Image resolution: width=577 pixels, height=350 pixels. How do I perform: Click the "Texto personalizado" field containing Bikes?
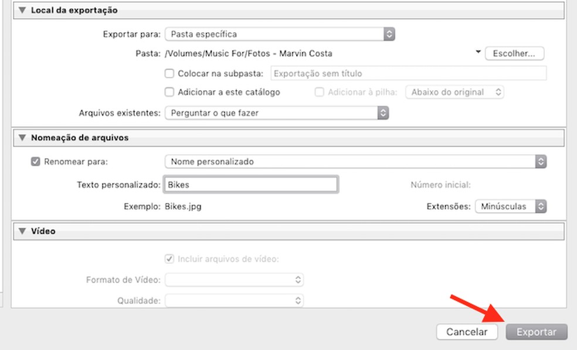[x=251, y=184]
